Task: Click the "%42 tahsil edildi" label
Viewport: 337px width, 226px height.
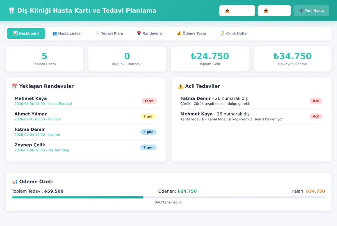Action: pyautogui.click(x=168, y=202)
